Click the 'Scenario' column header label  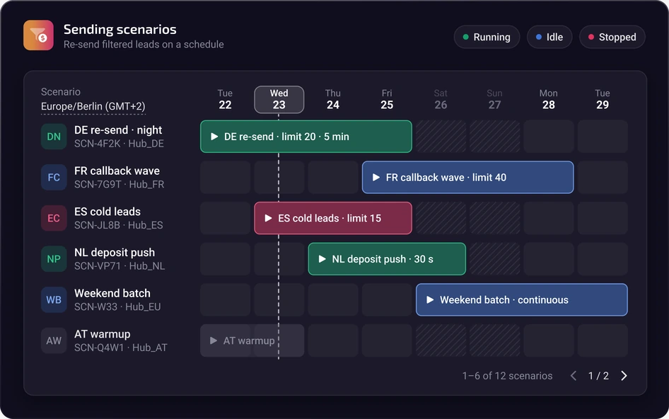[x=61, y=92]
